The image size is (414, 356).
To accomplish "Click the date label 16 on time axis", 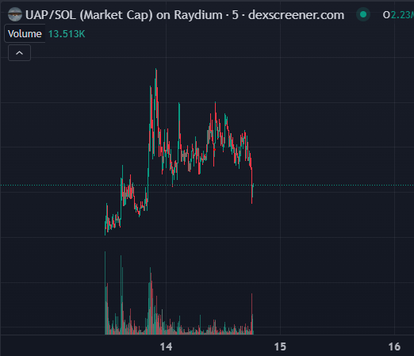I will click(x=394, y=346).
